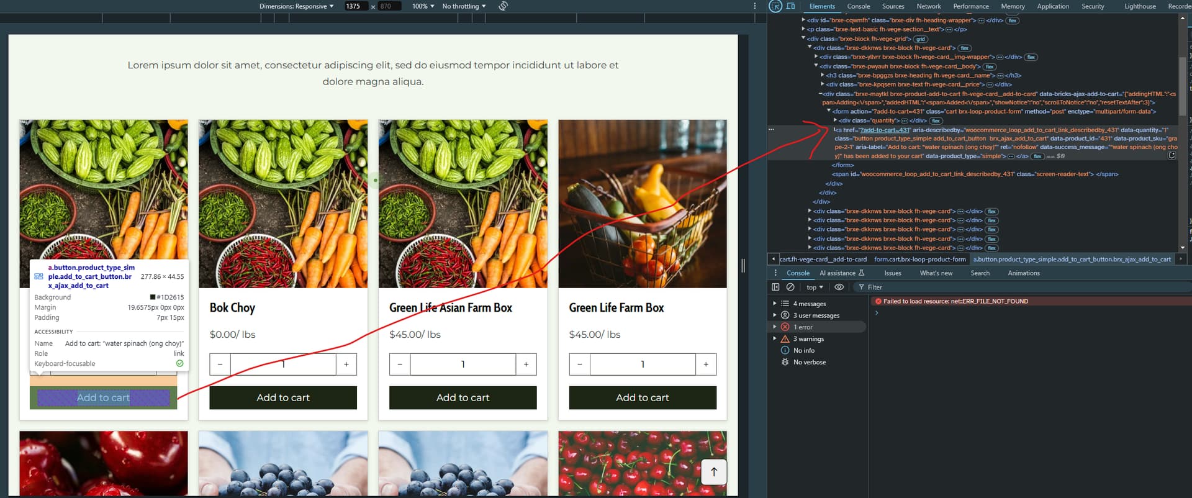Increase Green Life Asian Farm Box quantity
This screenshot has height=498, width=1192.
tap(526, 364)
